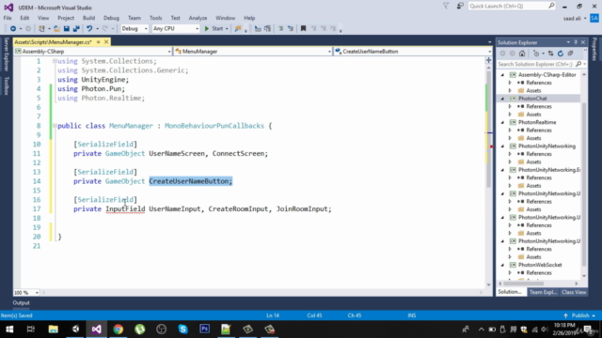Screen dimensions: 602x338
Task: Click the Navigate Backward toolbar icon
Action: 13,29
